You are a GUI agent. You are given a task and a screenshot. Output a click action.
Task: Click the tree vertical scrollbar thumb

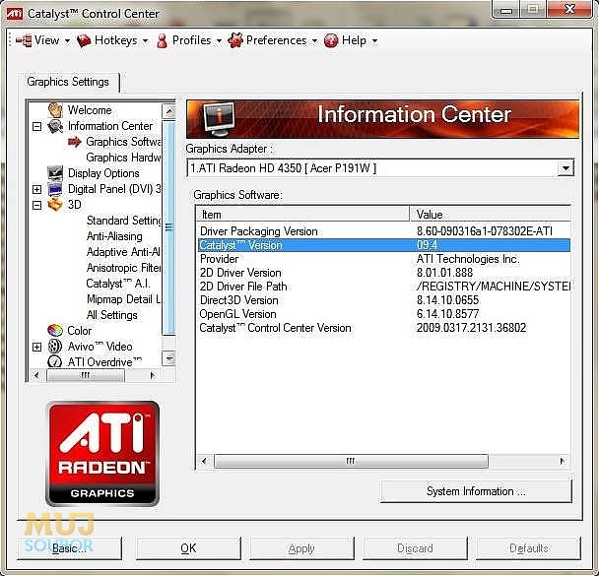coord(168,227)
